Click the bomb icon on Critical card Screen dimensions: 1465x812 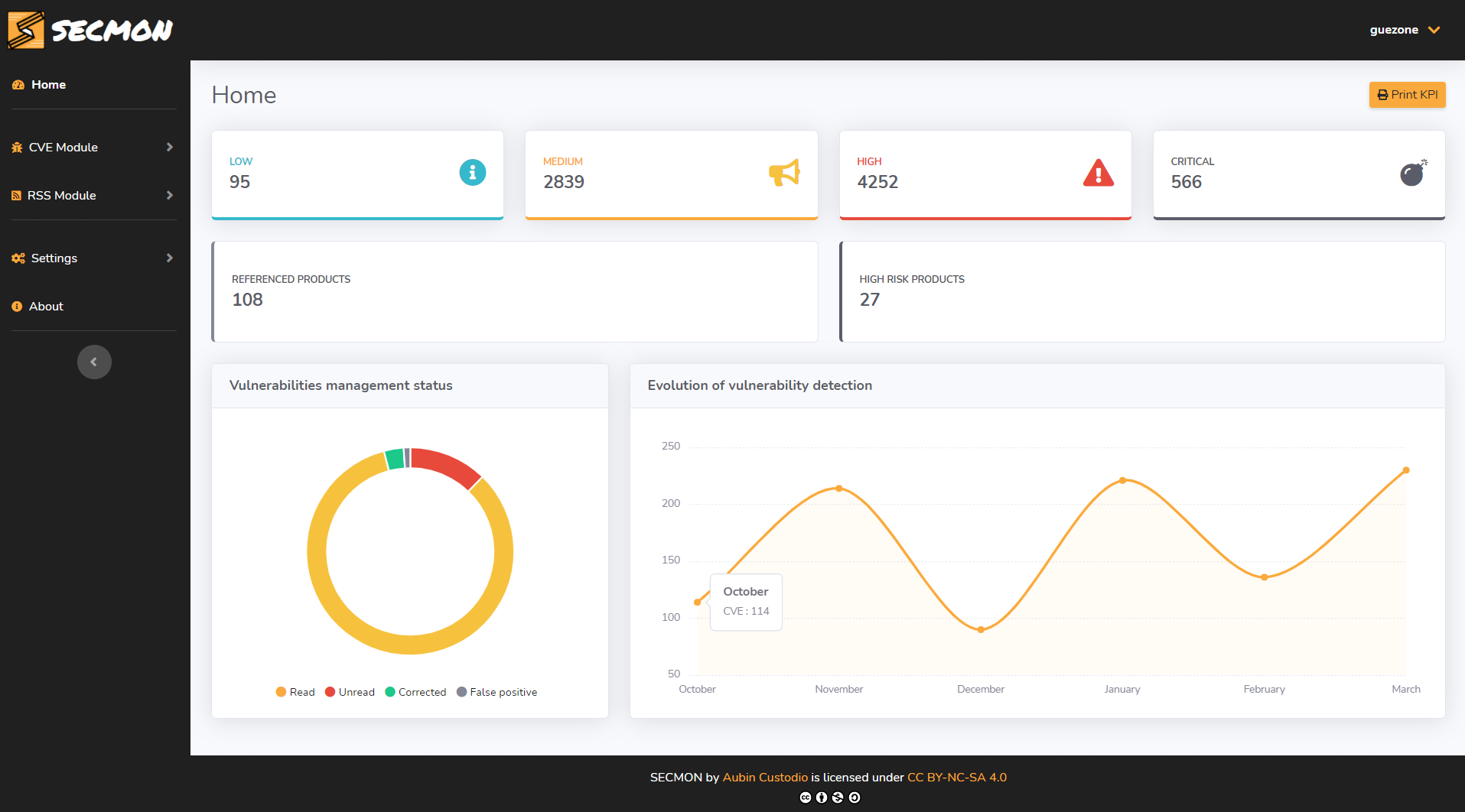tap(1411, 174)
